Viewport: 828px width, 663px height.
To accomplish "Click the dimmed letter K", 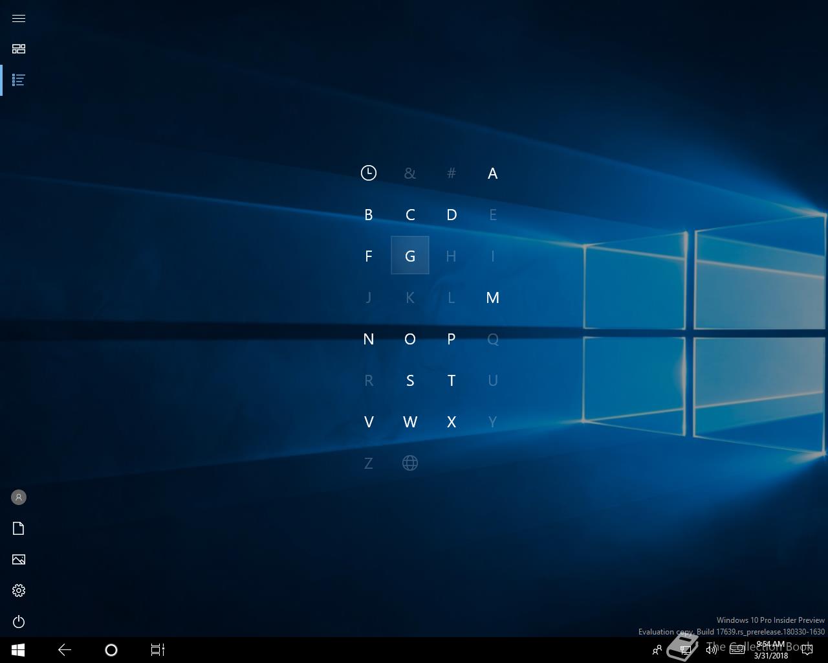I will coord(410,298).
